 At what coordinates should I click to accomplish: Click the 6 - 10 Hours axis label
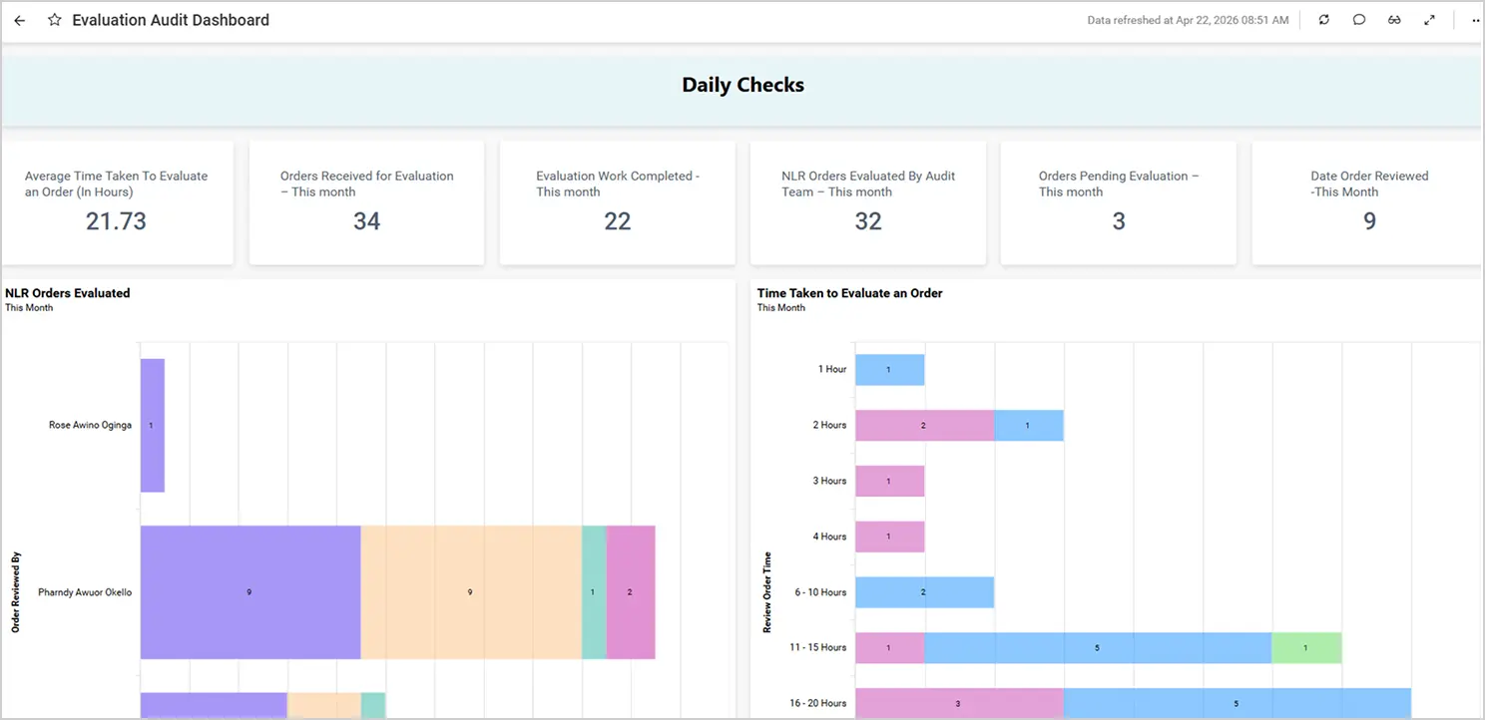point(819,592)
